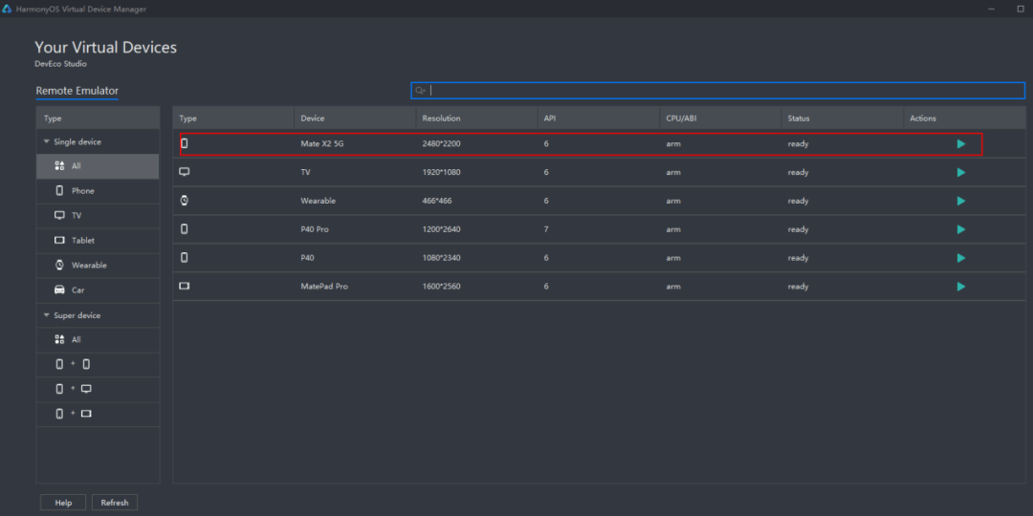Start the Mate X2 5G emulator
Viewport: 1033px width, 516px height.
(x=960, y=144)
